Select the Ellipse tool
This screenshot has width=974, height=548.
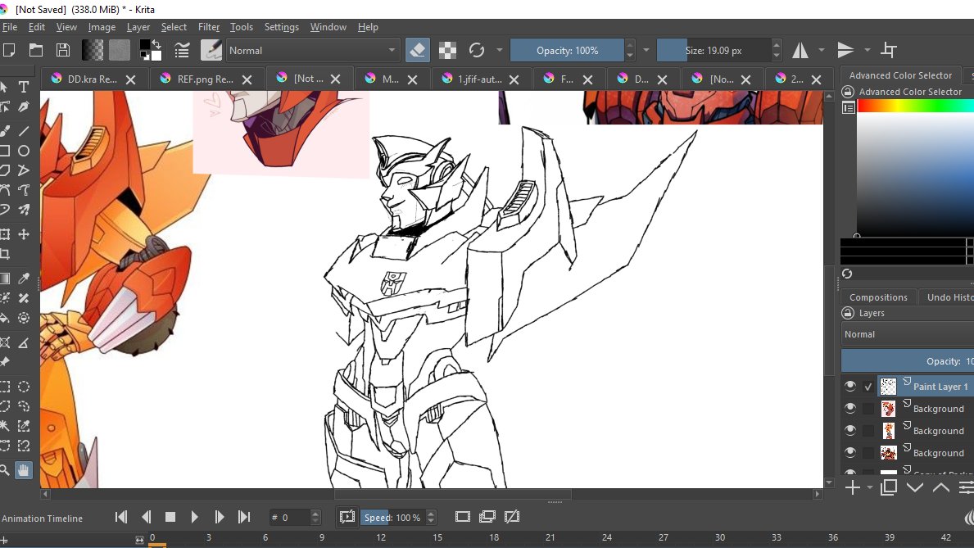pyautogui.click(x=24, y=151)
